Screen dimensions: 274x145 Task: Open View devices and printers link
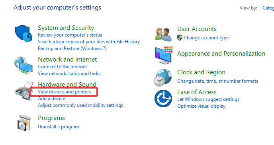64,92
